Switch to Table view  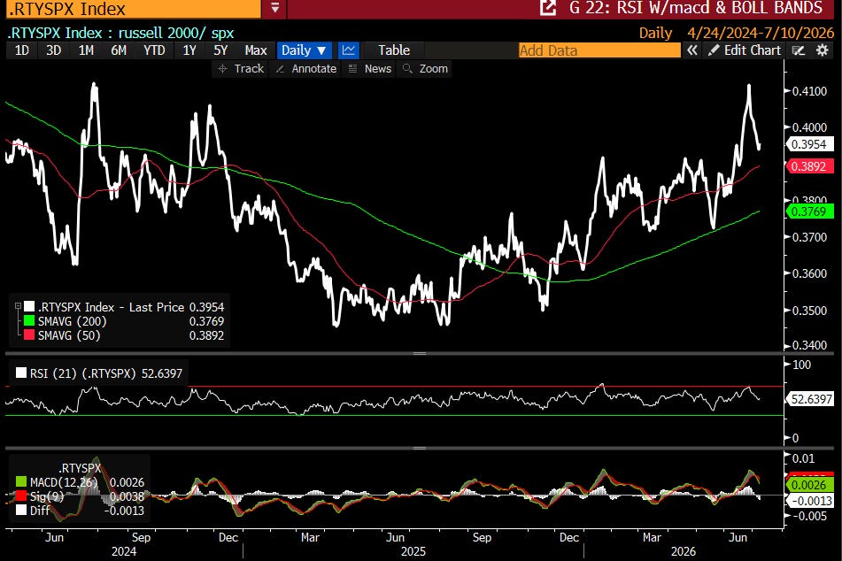click(394, 50)
